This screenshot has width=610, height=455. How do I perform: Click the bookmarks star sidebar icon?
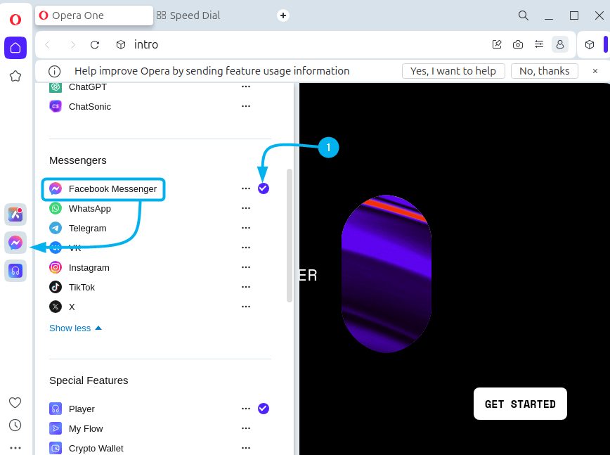click(15, 76)
